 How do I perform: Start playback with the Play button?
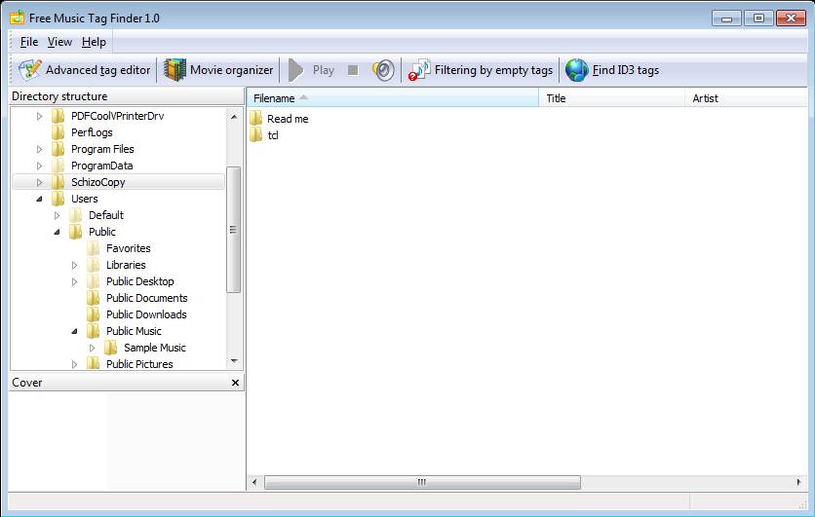click(x=311, y=70)
